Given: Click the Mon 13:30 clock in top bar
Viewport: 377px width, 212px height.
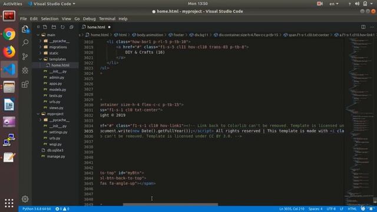Looking at the screenshot, I should pos(198,4).
